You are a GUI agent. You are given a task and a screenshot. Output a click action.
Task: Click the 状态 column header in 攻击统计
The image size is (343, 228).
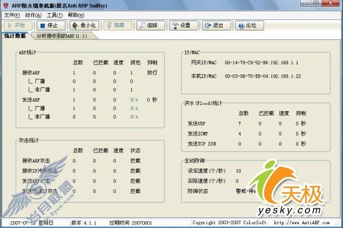coord(135,151)
